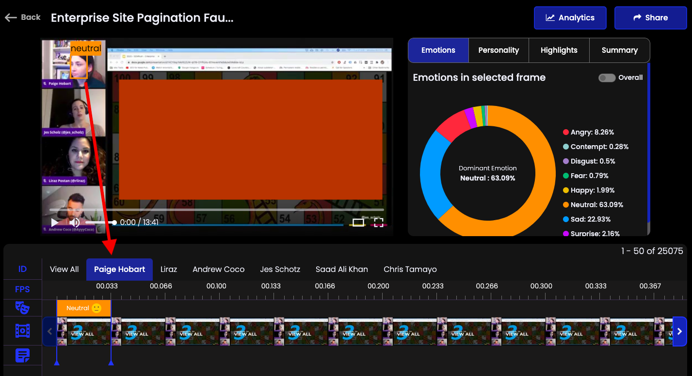This screenshot has height=376, width=692.
Task: Click the Contempt legend entry
Action: click(595, 147)
